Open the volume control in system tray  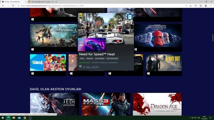[195, 118]
